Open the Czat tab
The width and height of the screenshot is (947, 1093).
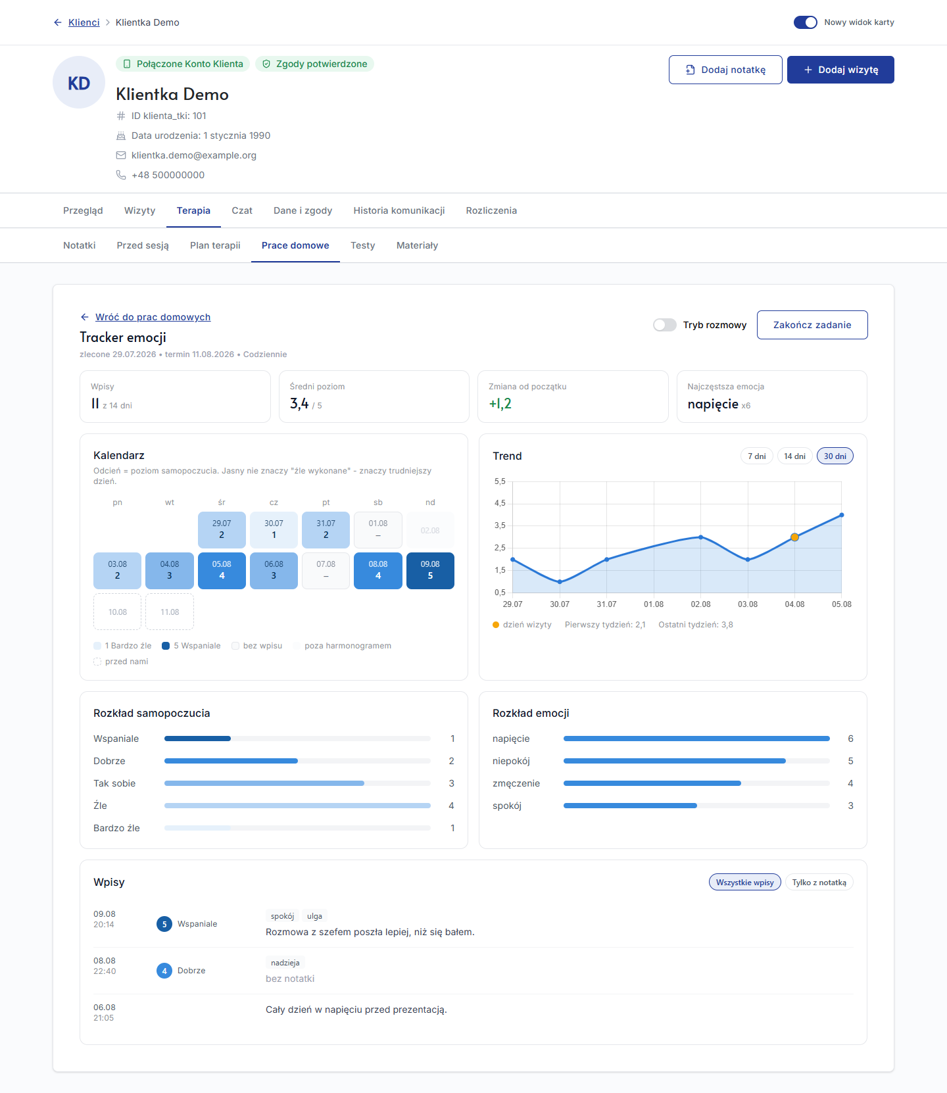point(242,210)
